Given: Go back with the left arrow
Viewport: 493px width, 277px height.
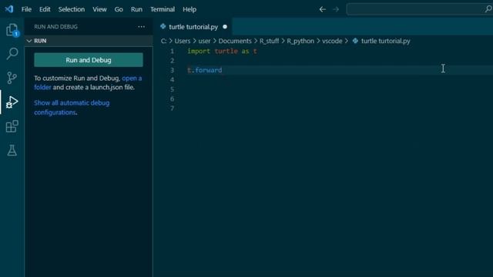Looking at the screenshot, I should click(x=322, y=9).
